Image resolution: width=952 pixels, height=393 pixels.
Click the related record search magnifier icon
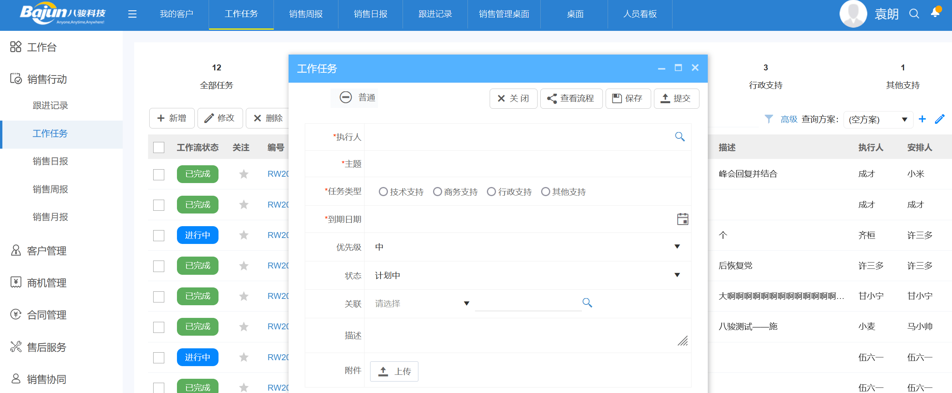tap(587, 303)
